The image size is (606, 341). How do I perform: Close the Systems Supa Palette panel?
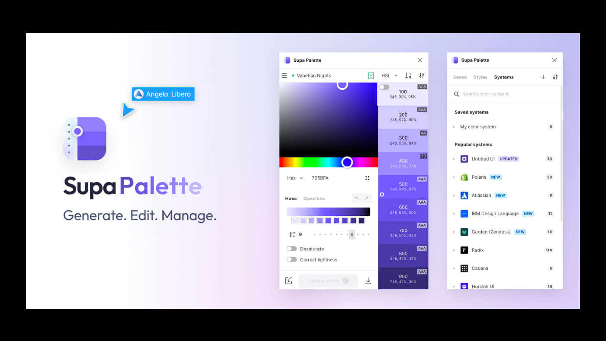tap(554, 60)
